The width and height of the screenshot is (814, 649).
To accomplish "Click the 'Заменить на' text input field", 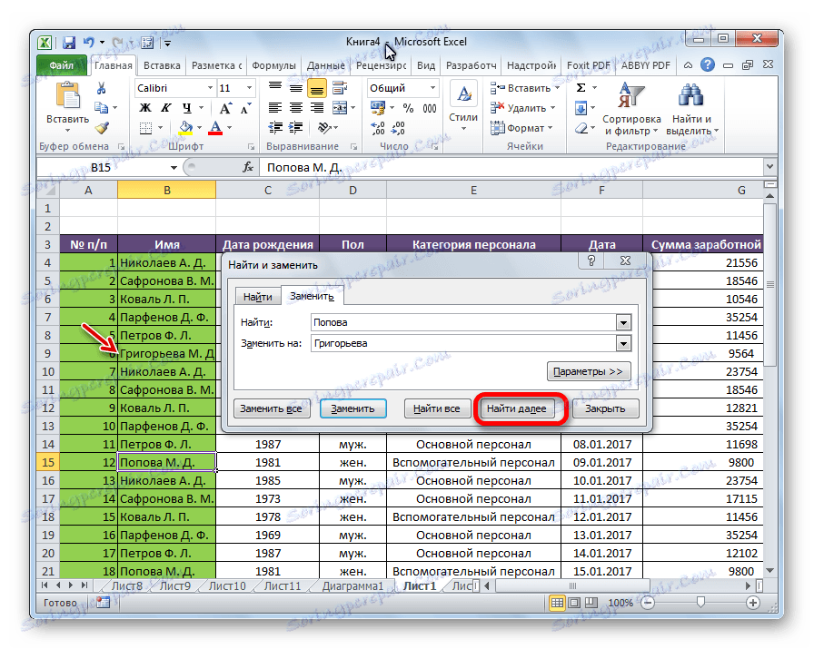I will [x=462, y=343].
